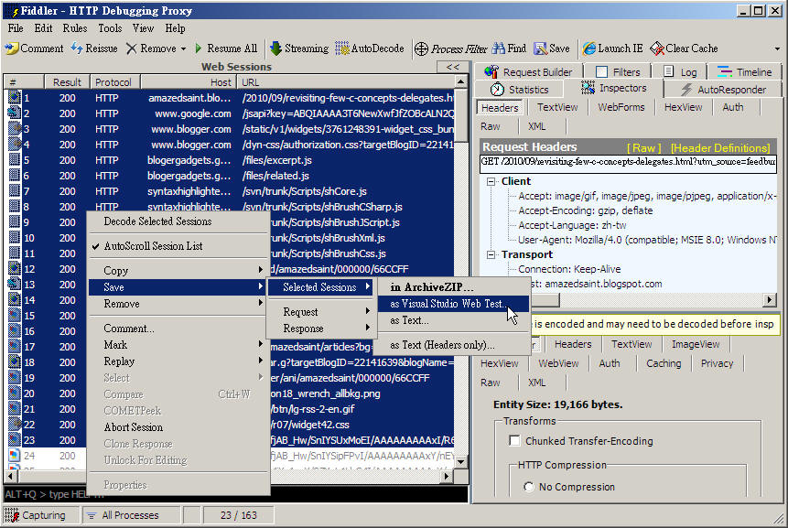Click the session 24 row icon
This screenshot has height=528, width=788.
(15, 456)
